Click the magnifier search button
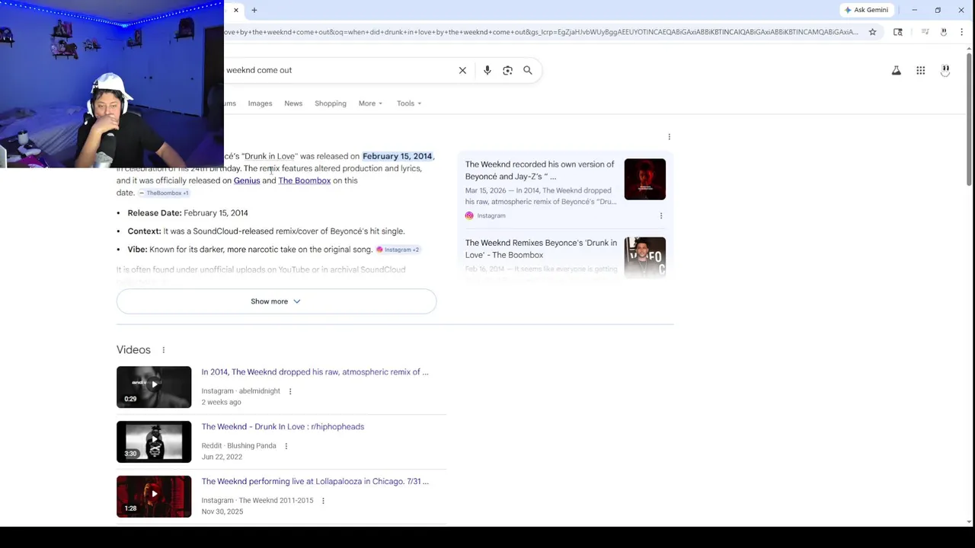The width and height of the screenshot is (975, 548). pos(528,70)
